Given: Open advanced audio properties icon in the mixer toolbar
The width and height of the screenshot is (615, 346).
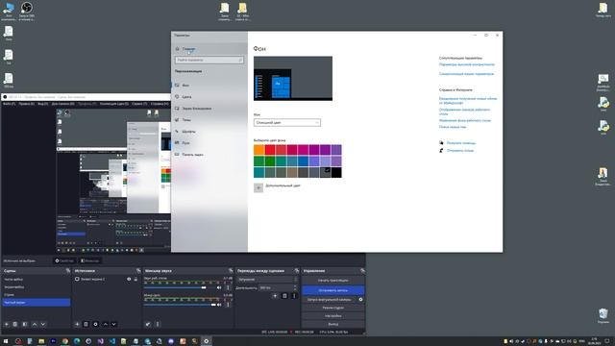Looking at the screenshot, I should tap(148, 324).
